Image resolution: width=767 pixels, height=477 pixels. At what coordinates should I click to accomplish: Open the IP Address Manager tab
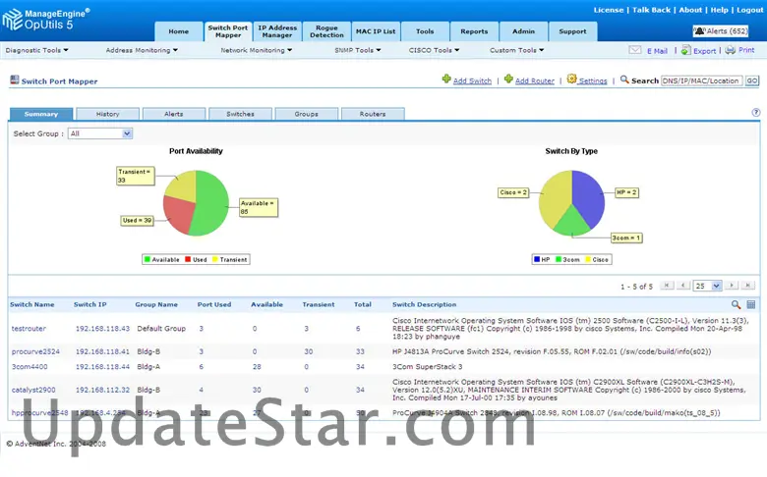pos(277,31)
